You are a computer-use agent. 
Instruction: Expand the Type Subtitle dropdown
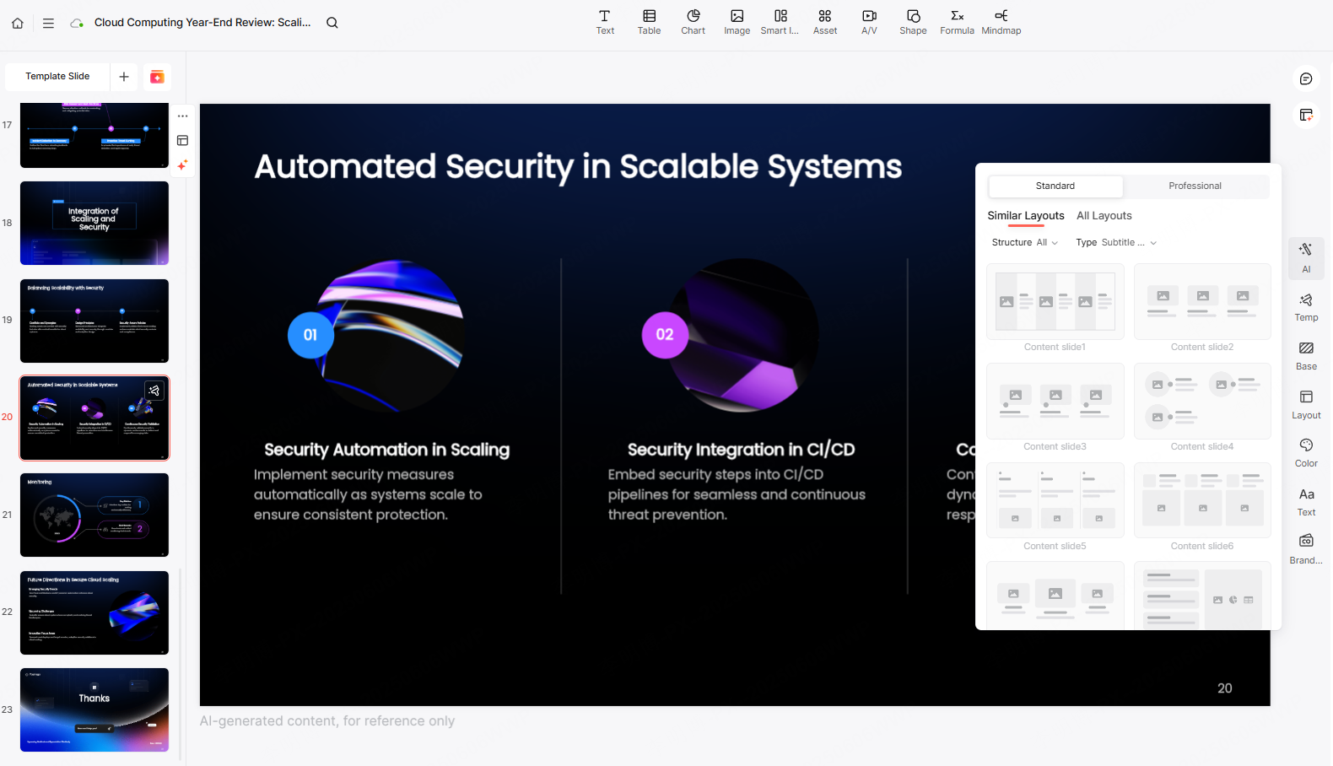(1116, 242)
